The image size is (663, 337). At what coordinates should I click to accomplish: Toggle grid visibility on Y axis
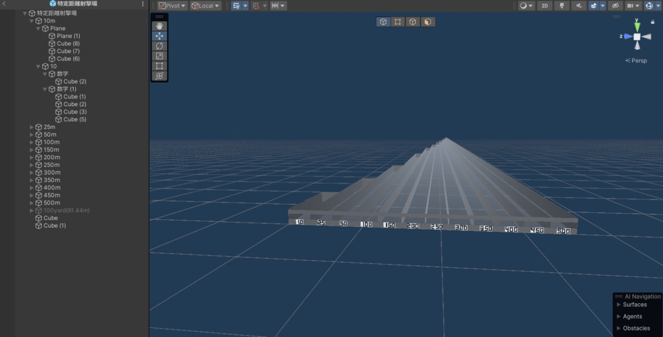236,6
